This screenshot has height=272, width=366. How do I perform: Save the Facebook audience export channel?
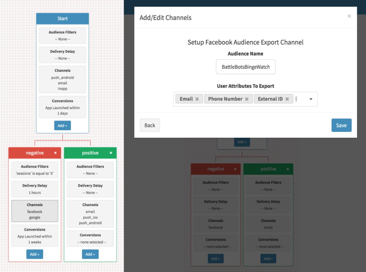341,125
